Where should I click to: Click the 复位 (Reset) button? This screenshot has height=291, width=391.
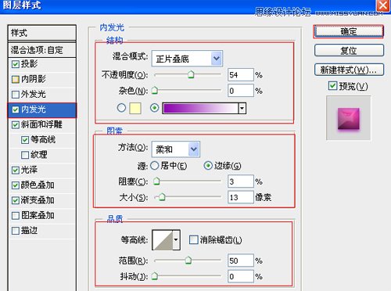point(349,50)
